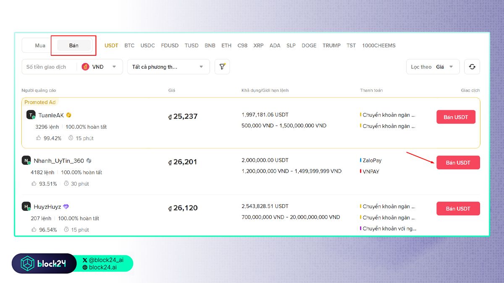Open the @block24_ai X handle
This screenshot has width=504, height=283.
tap(103, 260)
